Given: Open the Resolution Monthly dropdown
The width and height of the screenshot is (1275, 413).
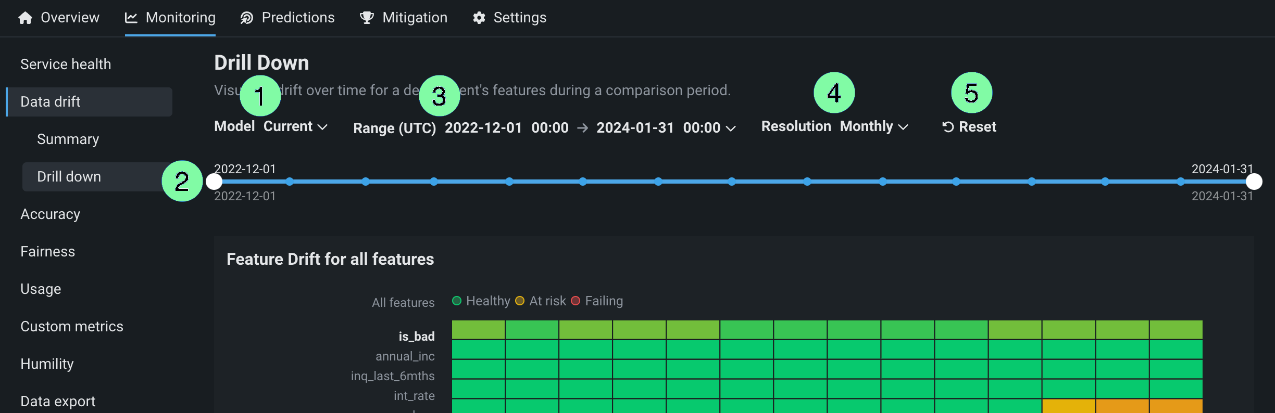Looking at the screenshot, I should (x=874, y=126).
